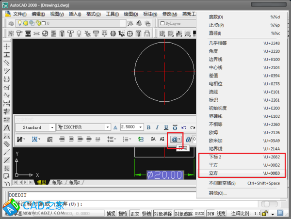The image size is (291, 219).
Task: Choose 其他 at bottom of symbol menu
Action: pos(214,192)
